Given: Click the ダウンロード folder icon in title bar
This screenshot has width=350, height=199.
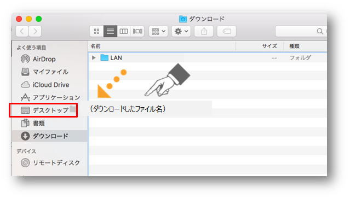Looking at the screenshot, I should (x=183, y=19).
